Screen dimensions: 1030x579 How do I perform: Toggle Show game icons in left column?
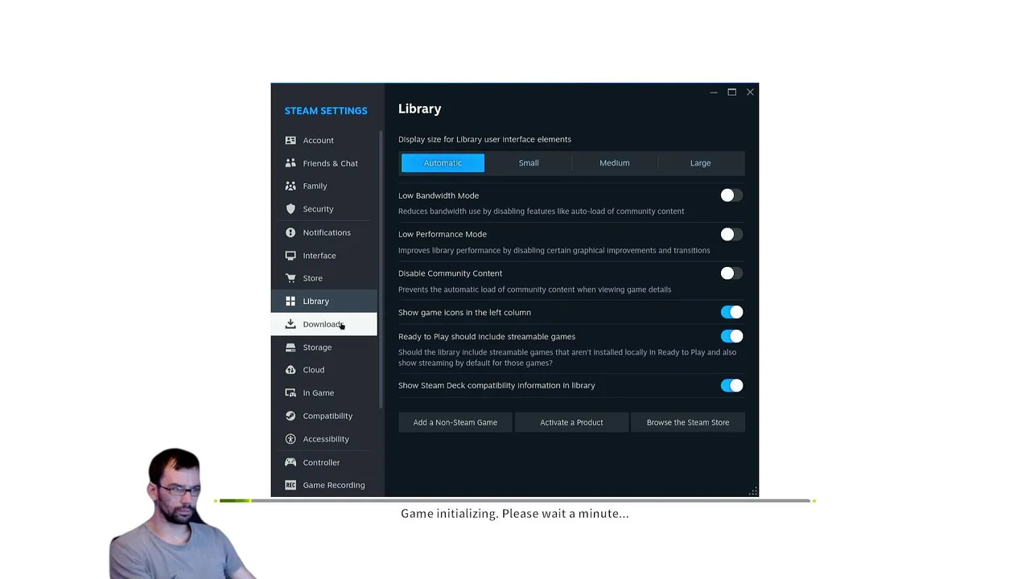(731, 312)
